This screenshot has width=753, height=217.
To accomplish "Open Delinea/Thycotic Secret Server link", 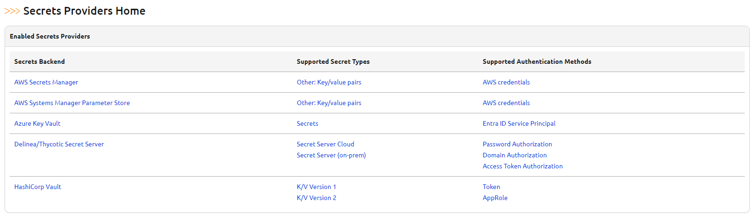I will [59, 144].
